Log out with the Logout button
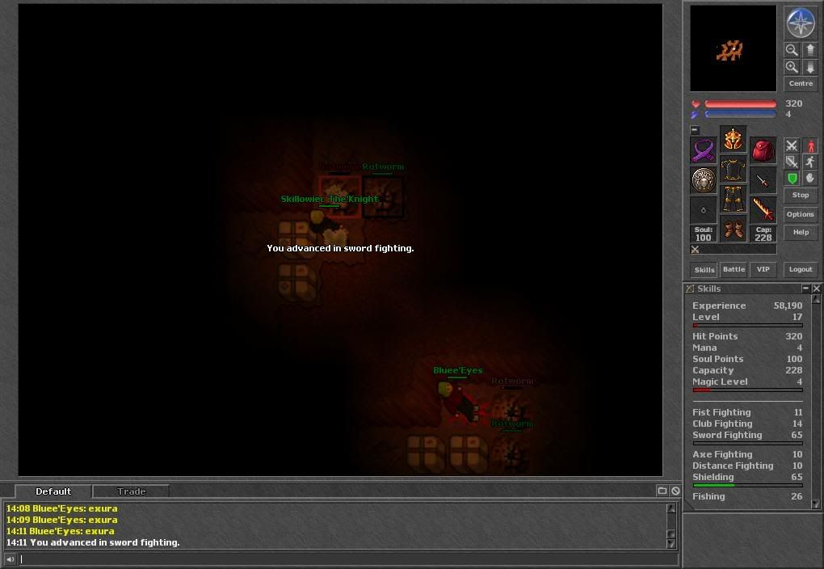This screenshot has width=824, height=569. coord(801,269)
